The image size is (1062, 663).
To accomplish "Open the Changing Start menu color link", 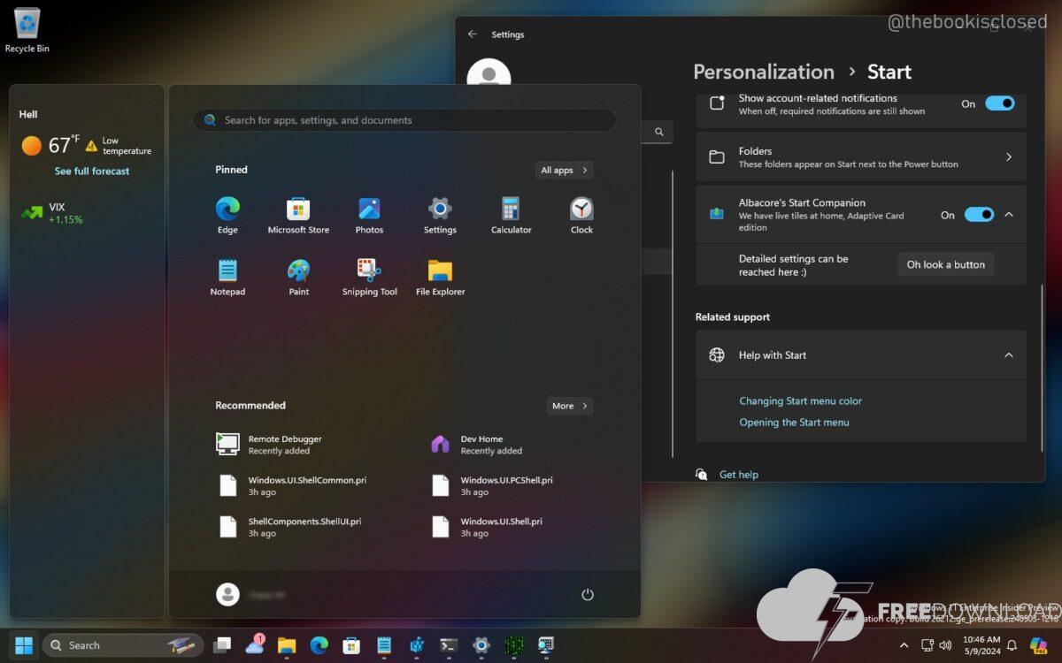I will 800,401.
